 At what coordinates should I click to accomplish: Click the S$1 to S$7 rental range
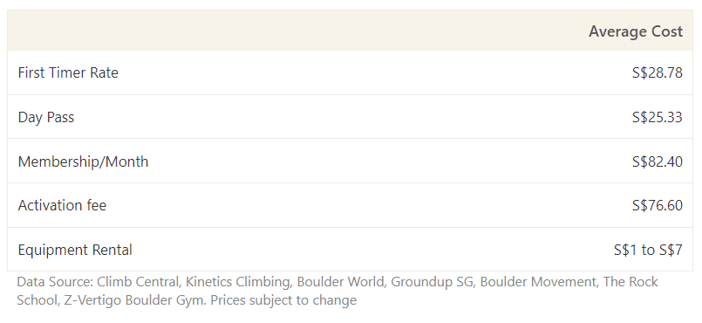coord(648,250)
